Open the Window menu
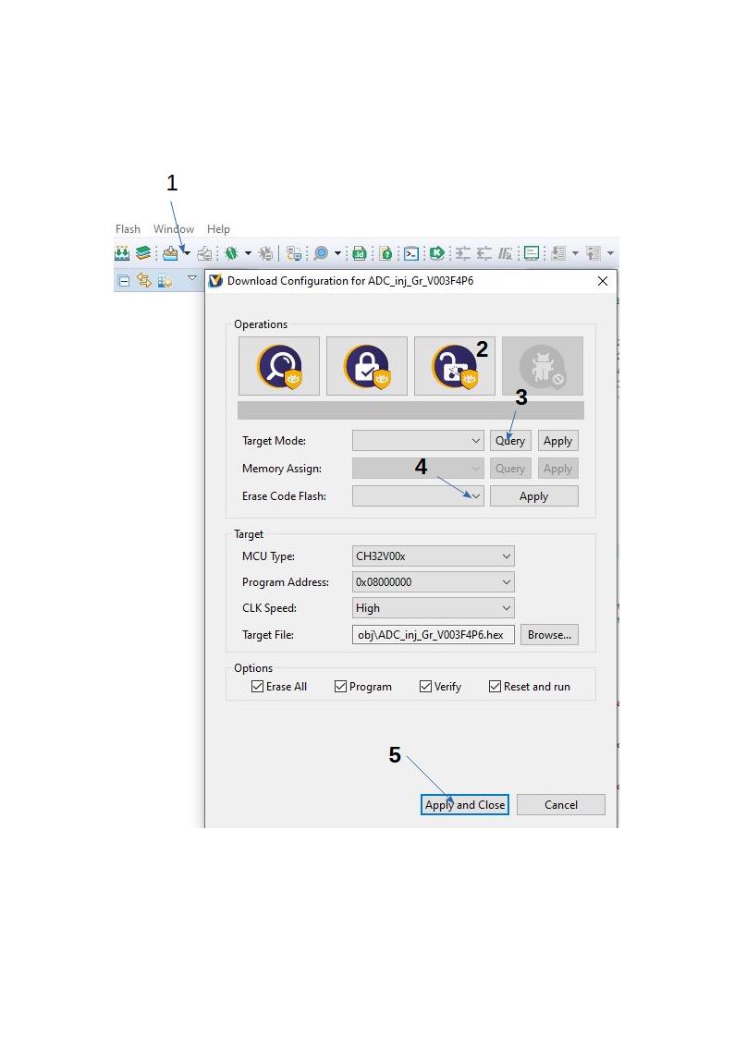The height and width of the screenshot is (1038, 734). 174,229
